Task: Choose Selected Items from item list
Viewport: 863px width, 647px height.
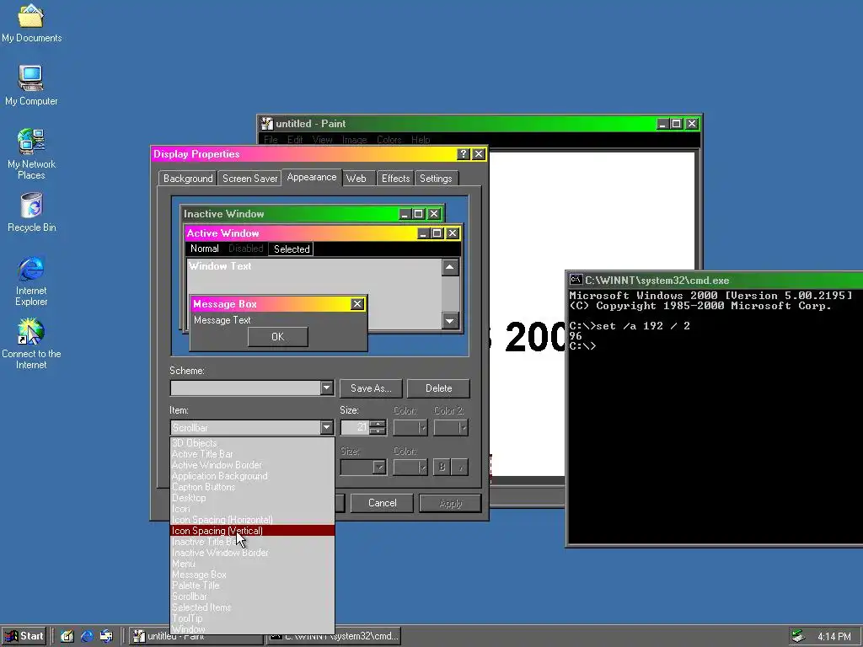Action: tap(253, 607)
